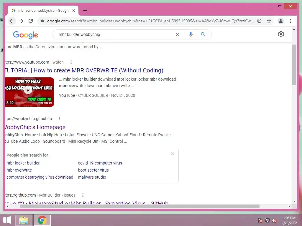Click the 'www.youtube.com › watch' URL text

(35, 62)
